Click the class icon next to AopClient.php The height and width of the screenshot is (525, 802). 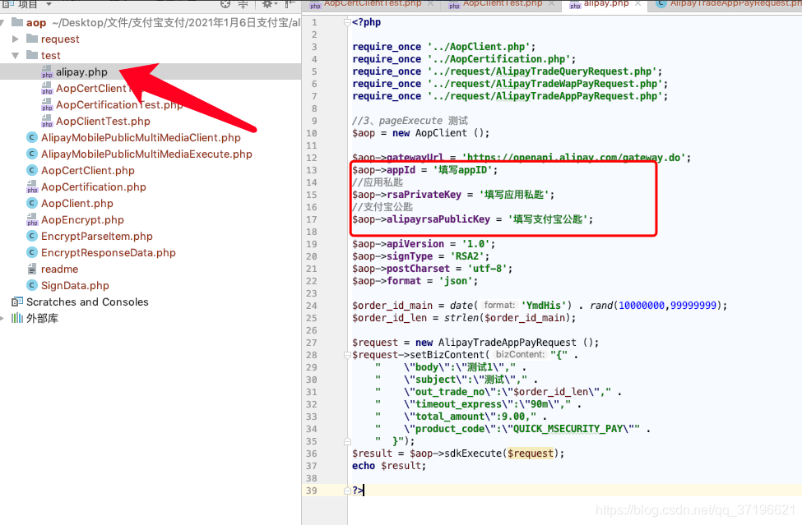pyautogui.click(x=32, y=203)
